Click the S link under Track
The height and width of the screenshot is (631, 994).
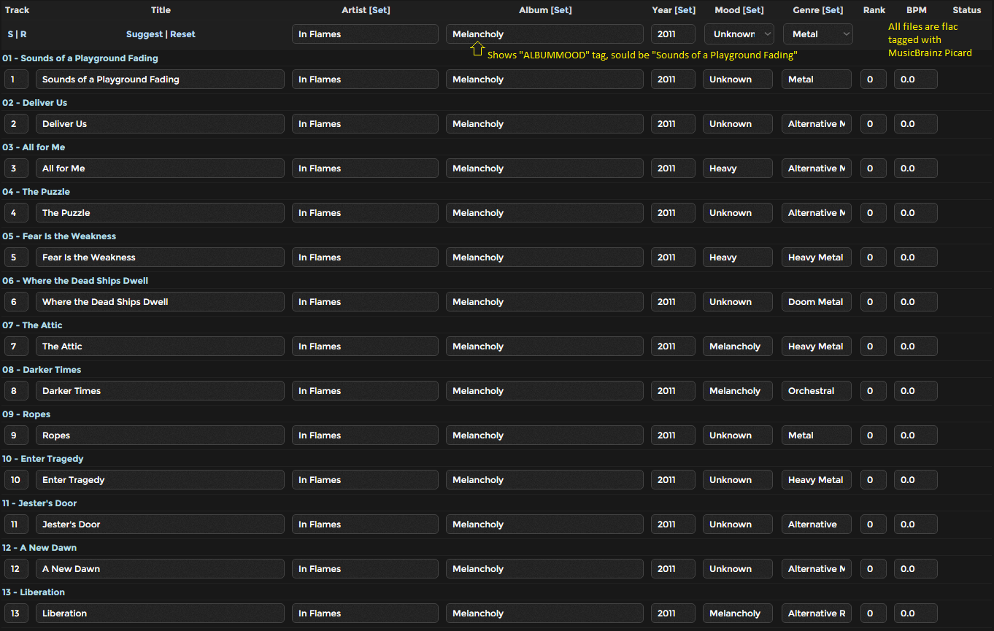click(x=10, y=34)
